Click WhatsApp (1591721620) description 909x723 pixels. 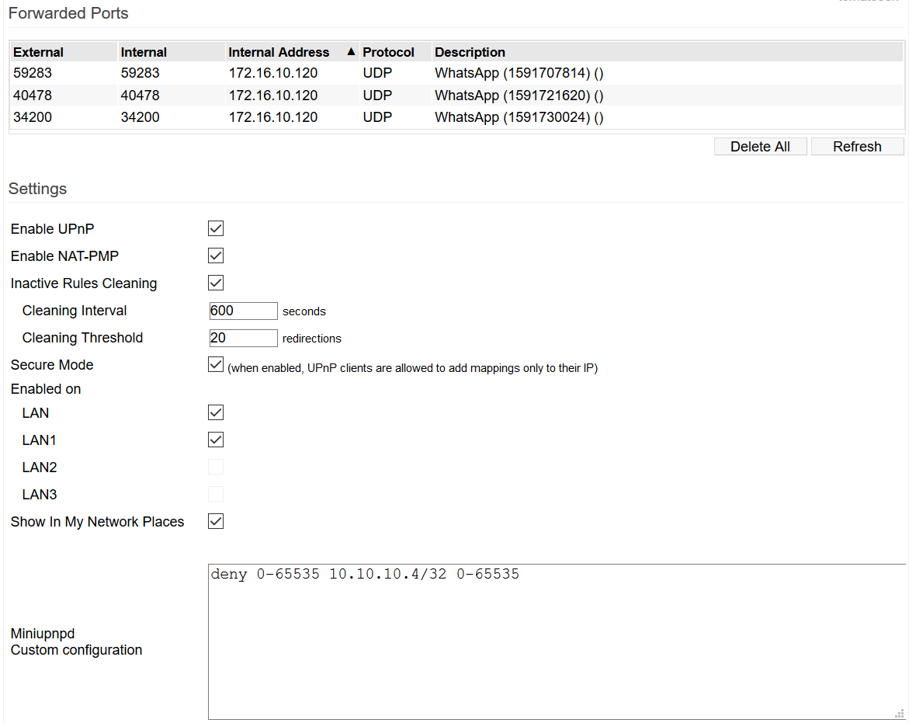tap(519, 95)
